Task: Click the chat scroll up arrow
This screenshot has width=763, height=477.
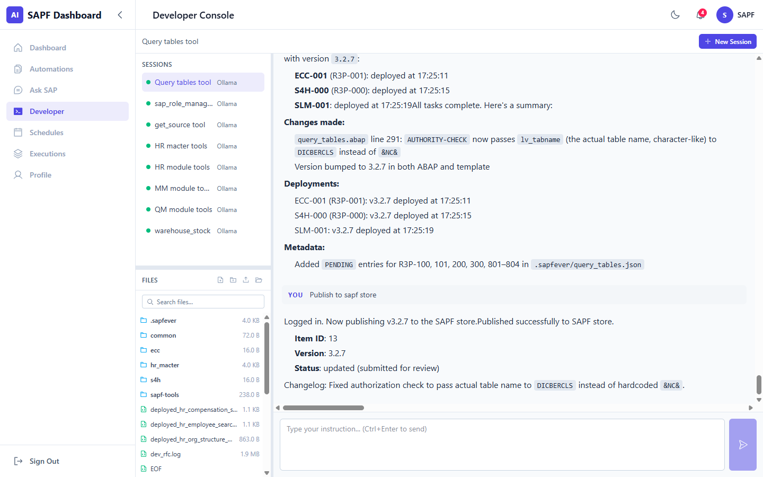Action: [759, 58]
